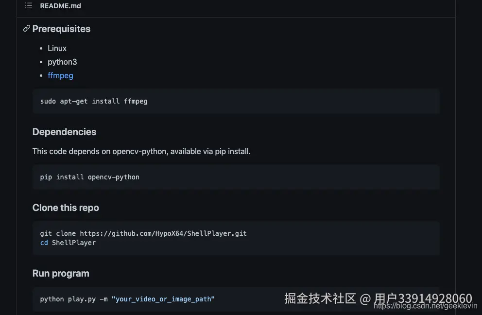Click the cd ShellPlayer command line
Screen dimensions: 482x315
pyautogui.click(x=68, y=243)
